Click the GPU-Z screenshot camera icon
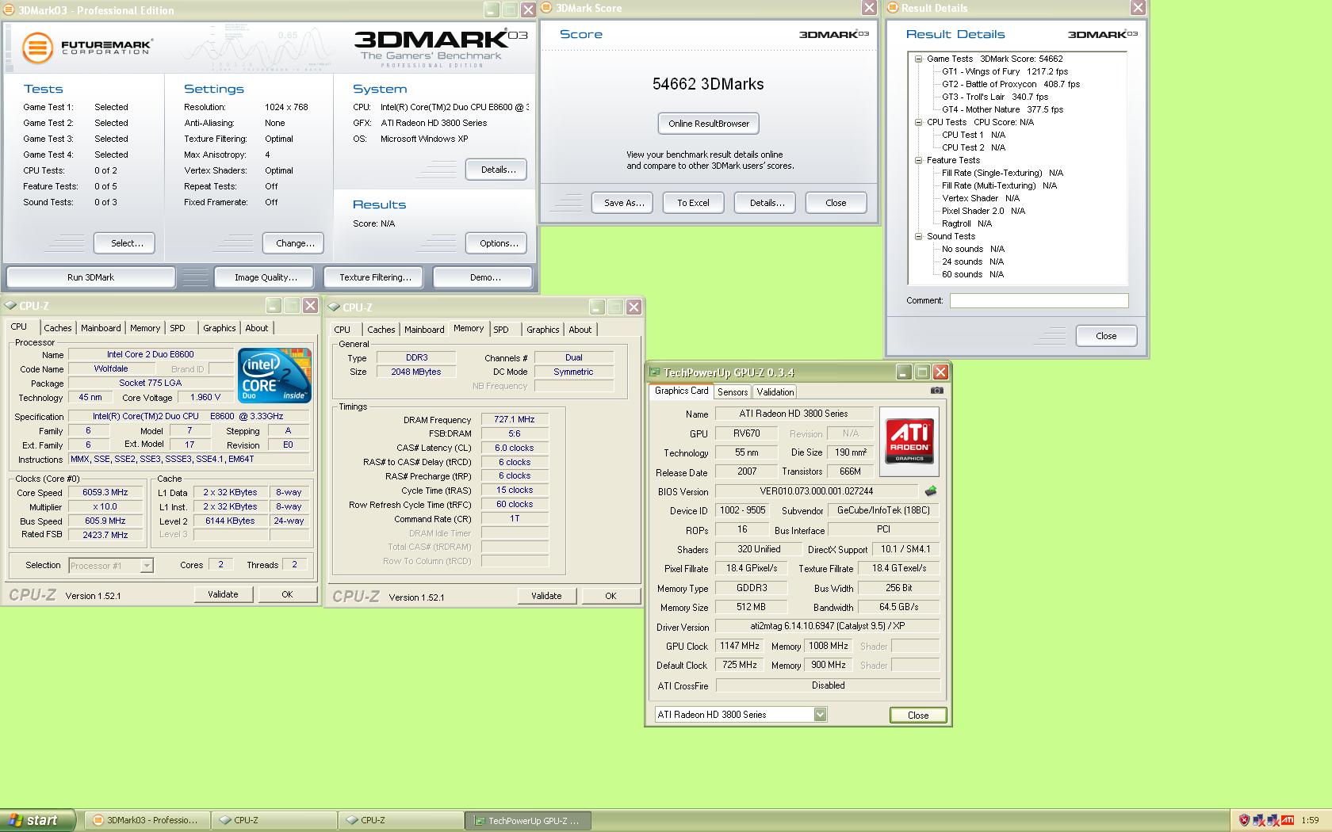Viewport: 1332px width, 832px height. pos(936,391)
